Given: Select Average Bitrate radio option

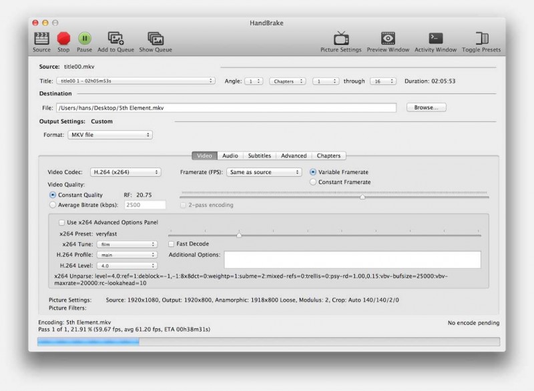Looking at the screenshot, I should 53,205.
